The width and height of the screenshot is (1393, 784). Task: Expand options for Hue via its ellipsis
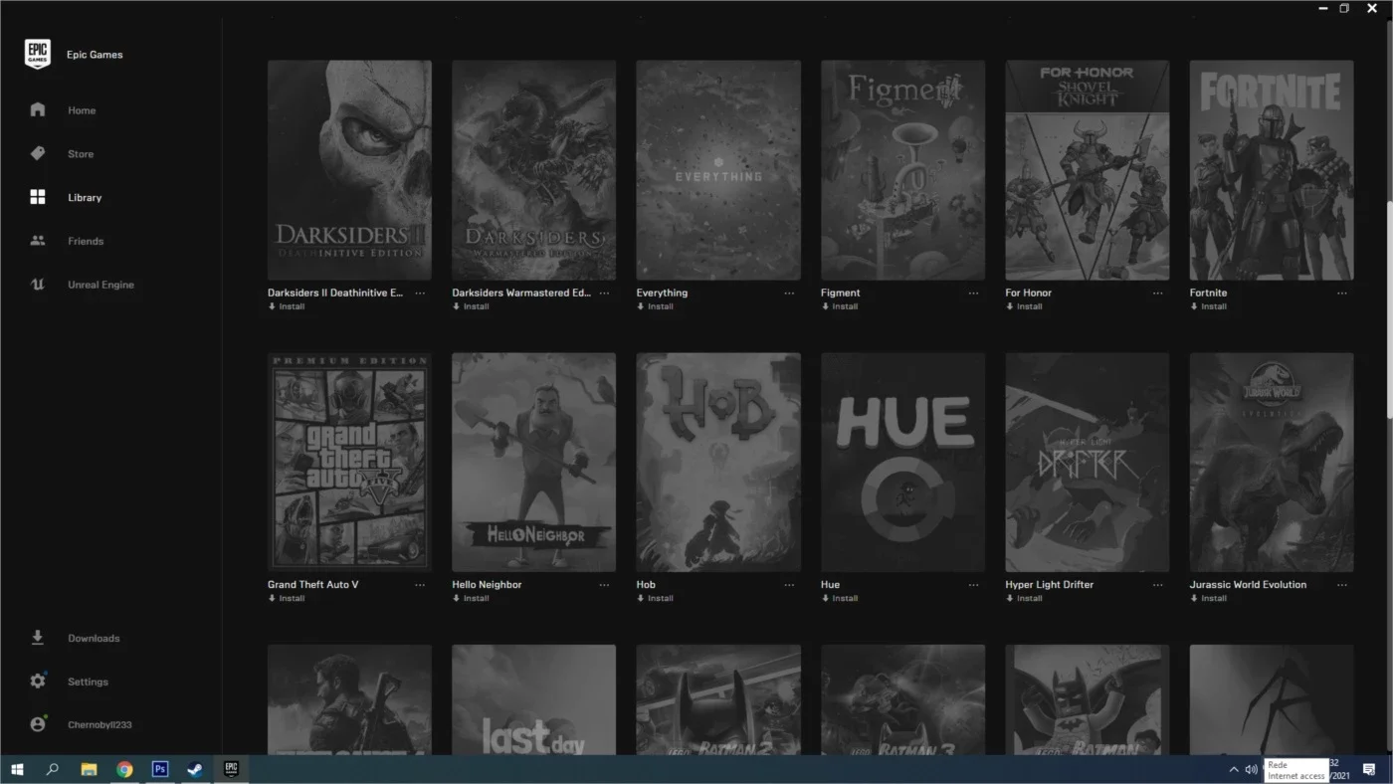click(973, 585)
